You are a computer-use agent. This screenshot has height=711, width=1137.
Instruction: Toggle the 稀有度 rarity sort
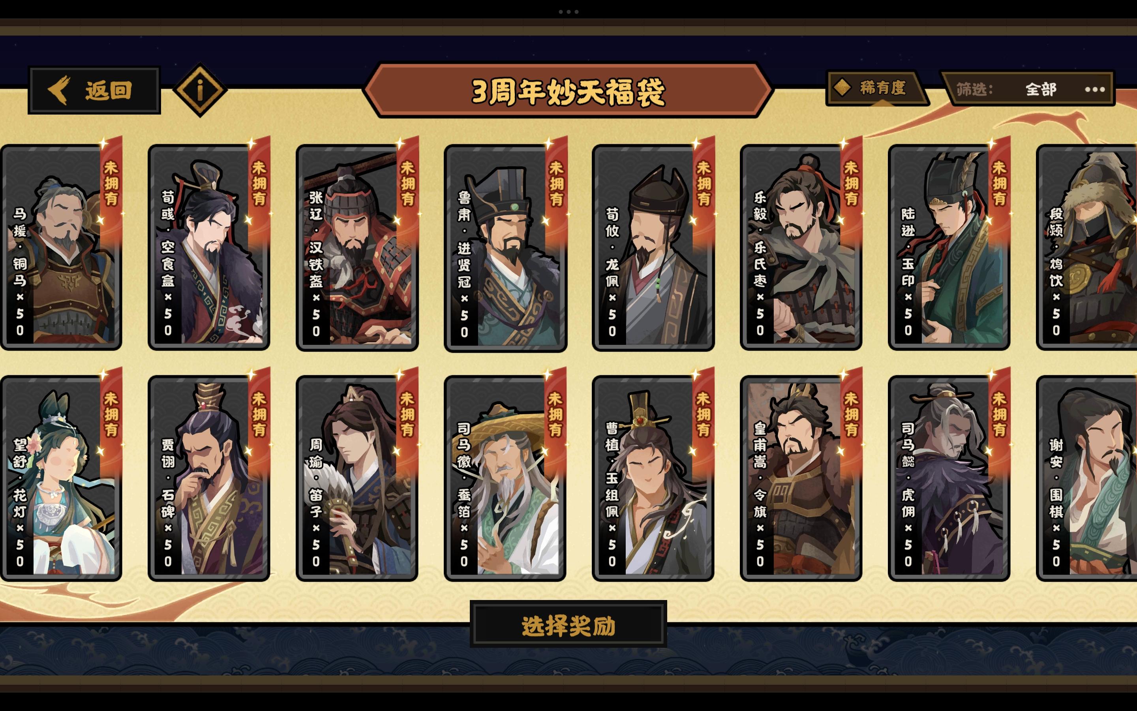click(x=876, y=88)
